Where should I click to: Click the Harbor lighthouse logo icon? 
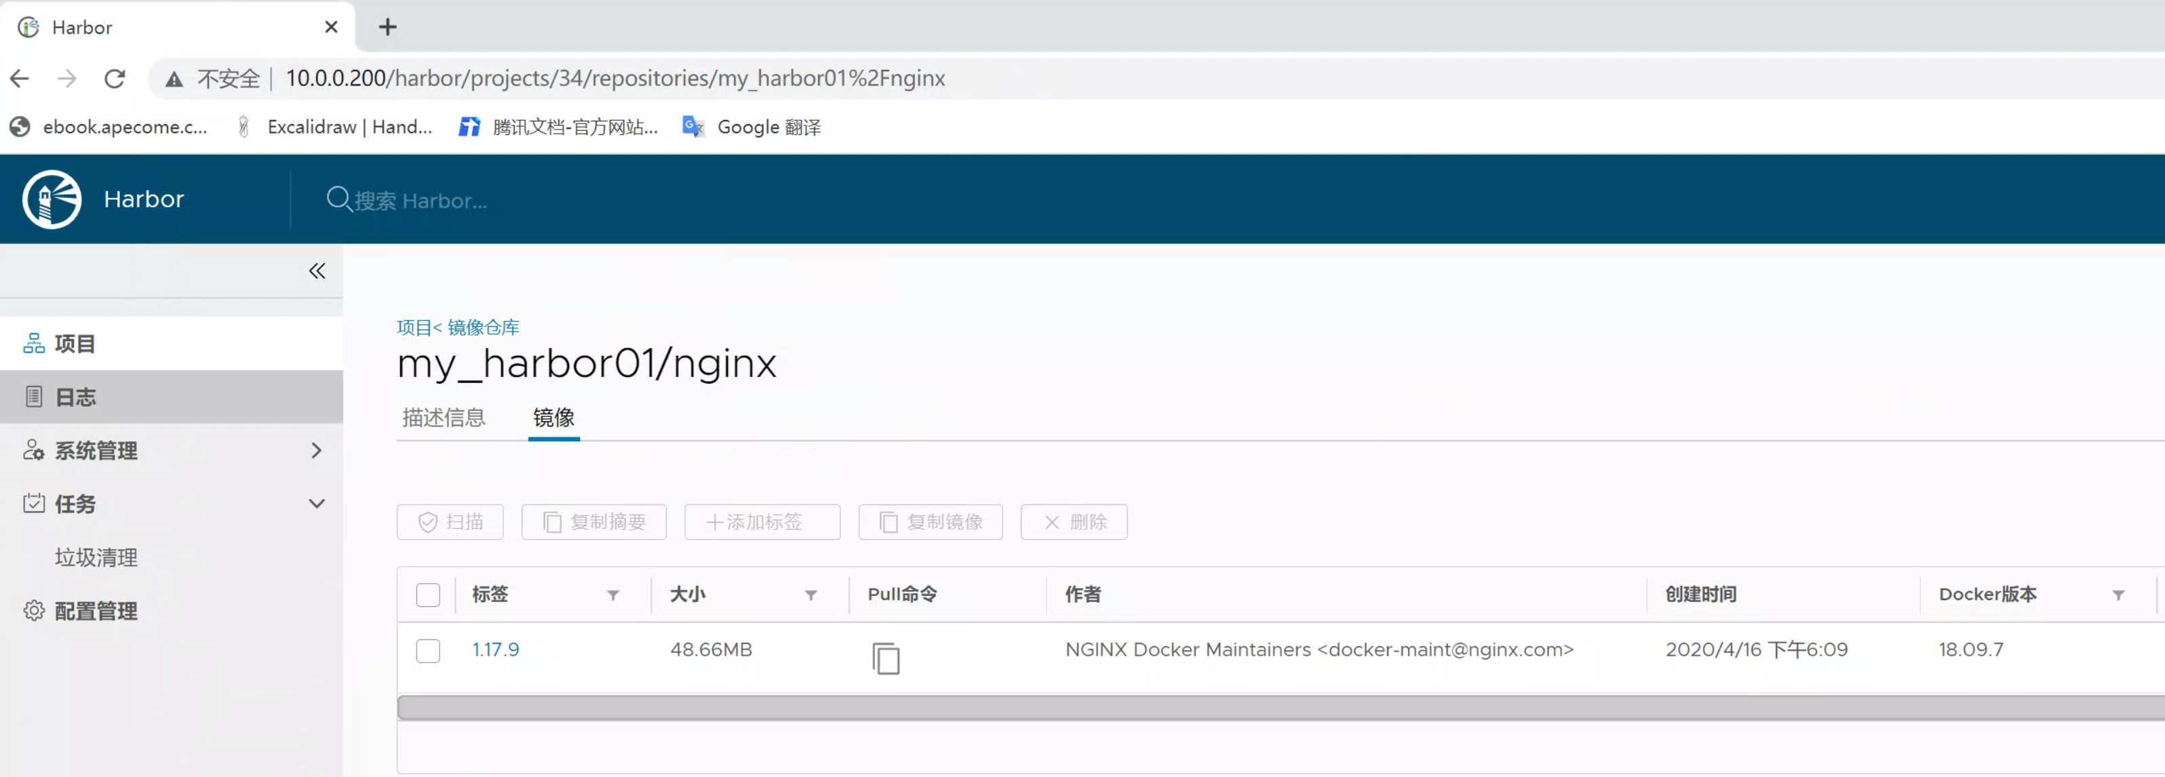pos(52,199)
